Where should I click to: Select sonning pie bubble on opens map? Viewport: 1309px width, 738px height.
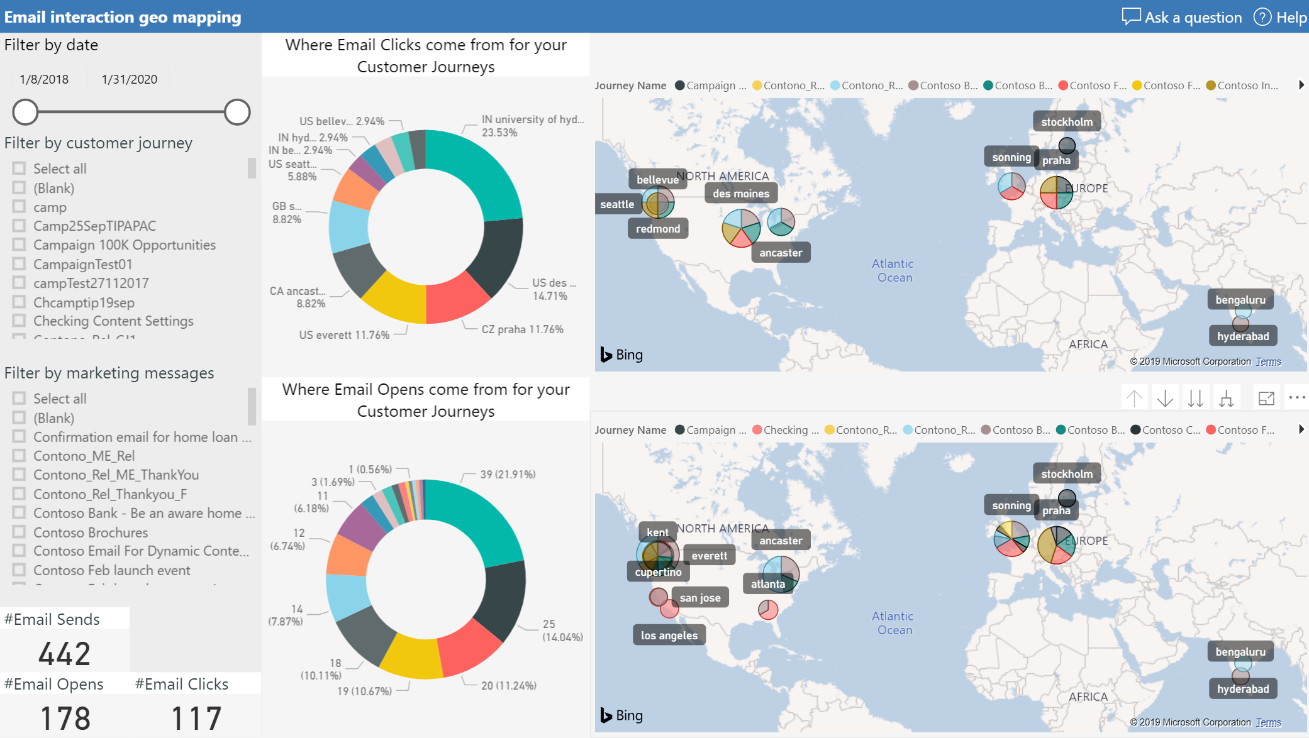click(1011, 539)
